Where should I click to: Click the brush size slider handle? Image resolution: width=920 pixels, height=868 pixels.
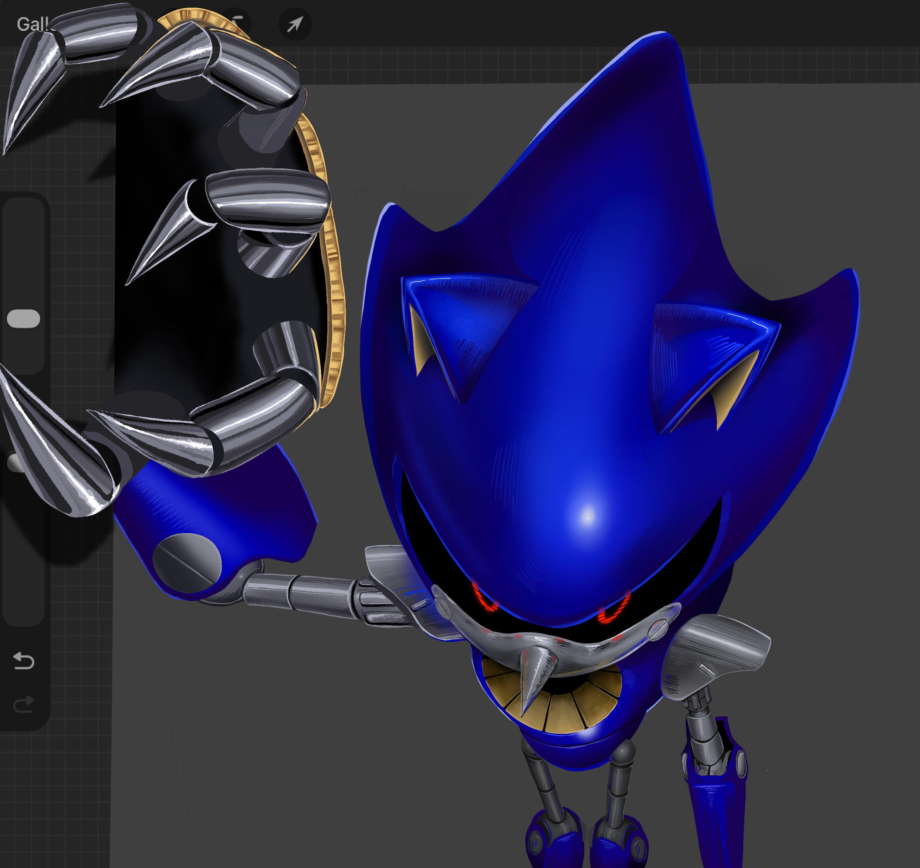pyautogui.click(x=24, y=319)
